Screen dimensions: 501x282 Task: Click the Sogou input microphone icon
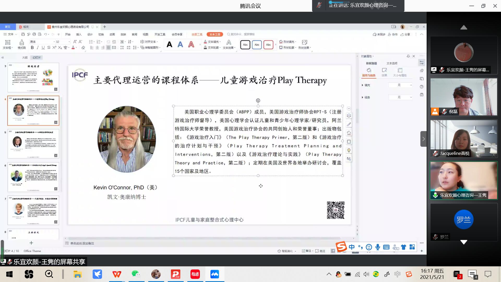click(x=378, y=247)
